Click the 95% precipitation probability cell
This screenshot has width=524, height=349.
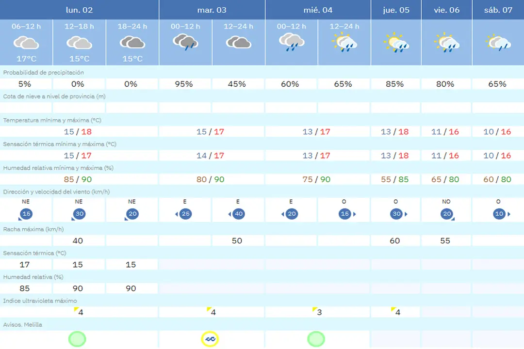pos(184,84)
